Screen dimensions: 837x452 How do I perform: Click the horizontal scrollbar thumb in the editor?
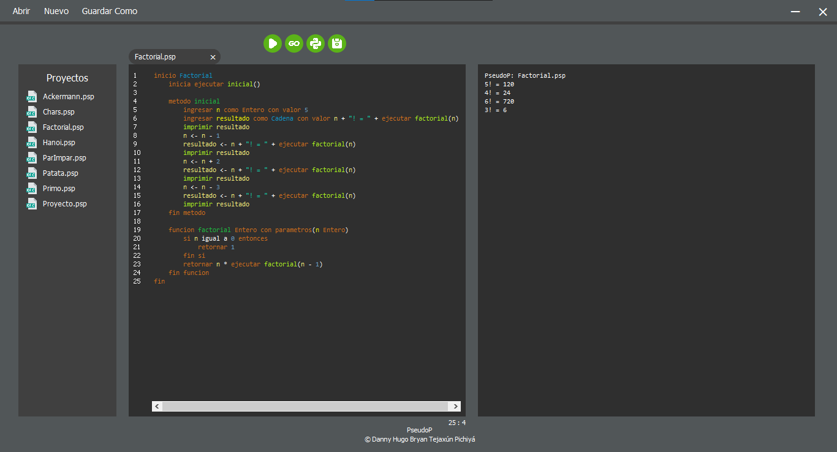click(x=305, y=407)
